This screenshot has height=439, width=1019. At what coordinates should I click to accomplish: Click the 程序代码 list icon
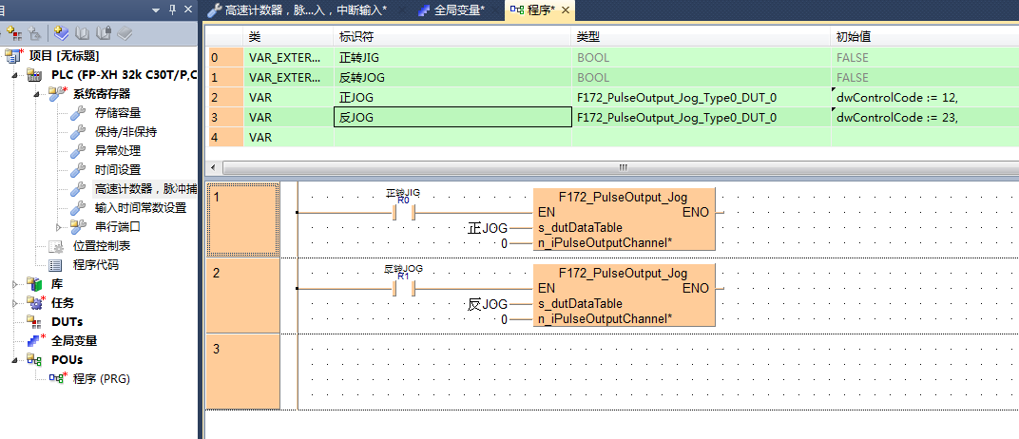(x=56, y=265)
